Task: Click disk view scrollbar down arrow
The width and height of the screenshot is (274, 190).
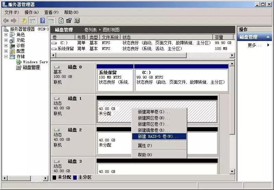Action: click(232, 172)
